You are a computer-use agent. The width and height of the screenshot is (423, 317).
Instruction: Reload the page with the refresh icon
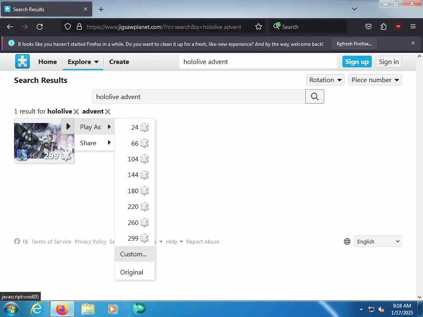[40, 27]
